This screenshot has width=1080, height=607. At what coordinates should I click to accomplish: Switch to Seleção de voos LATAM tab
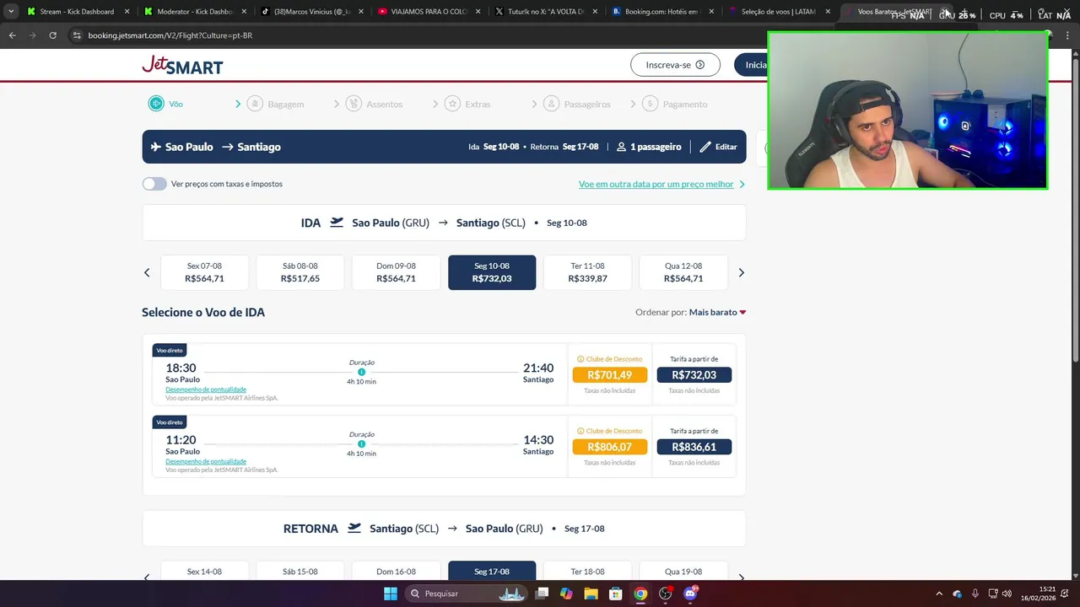pyautogui.click(x=778, y=12)
